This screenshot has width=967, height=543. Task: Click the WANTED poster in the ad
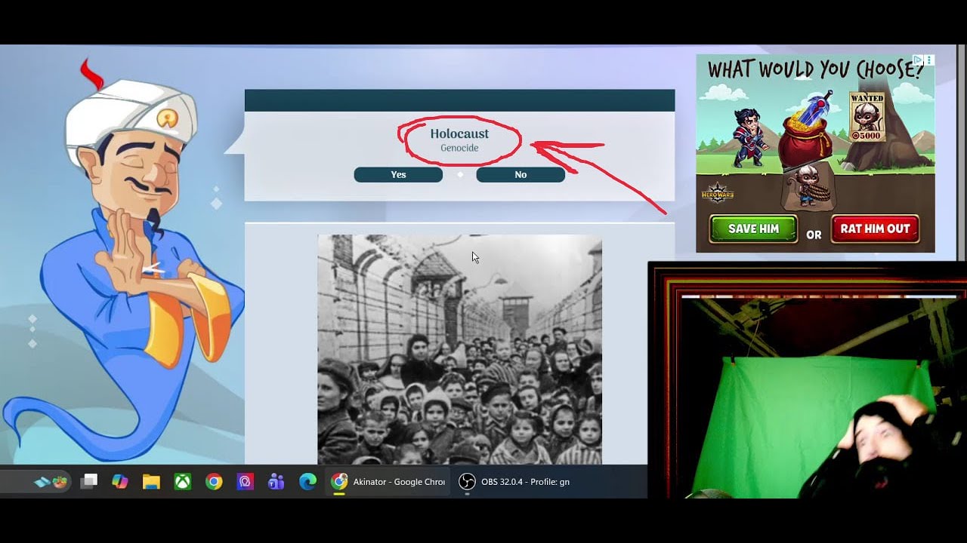867,117
